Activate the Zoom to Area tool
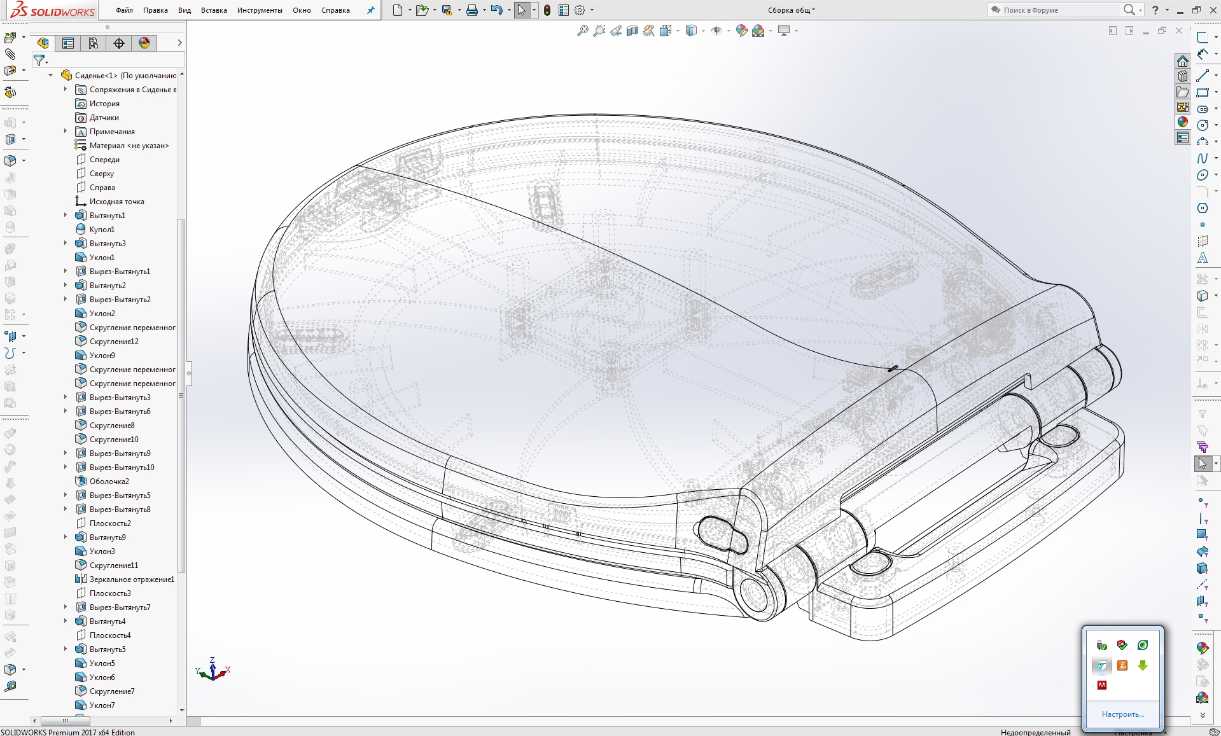This screenshot has height=736, width=1221. point(599,31)
